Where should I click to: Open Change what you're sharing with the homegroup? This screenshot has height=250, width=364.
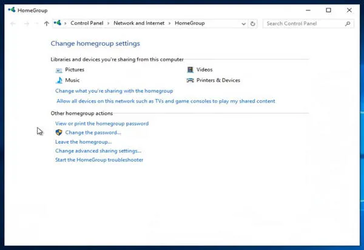tap(114, 91)
